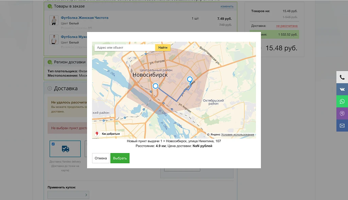
Task: Open the VK social network icon
Action: coord(342,89)
